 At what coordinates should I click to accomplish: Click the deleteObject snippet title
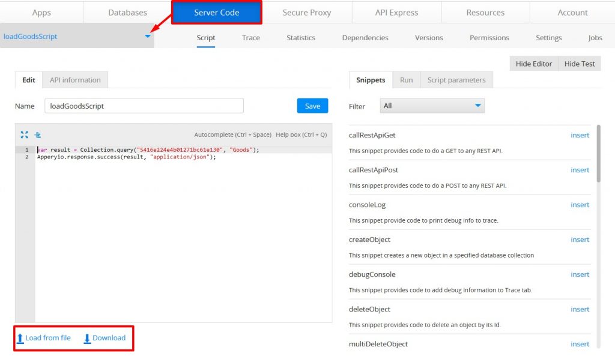pos(369,309)
